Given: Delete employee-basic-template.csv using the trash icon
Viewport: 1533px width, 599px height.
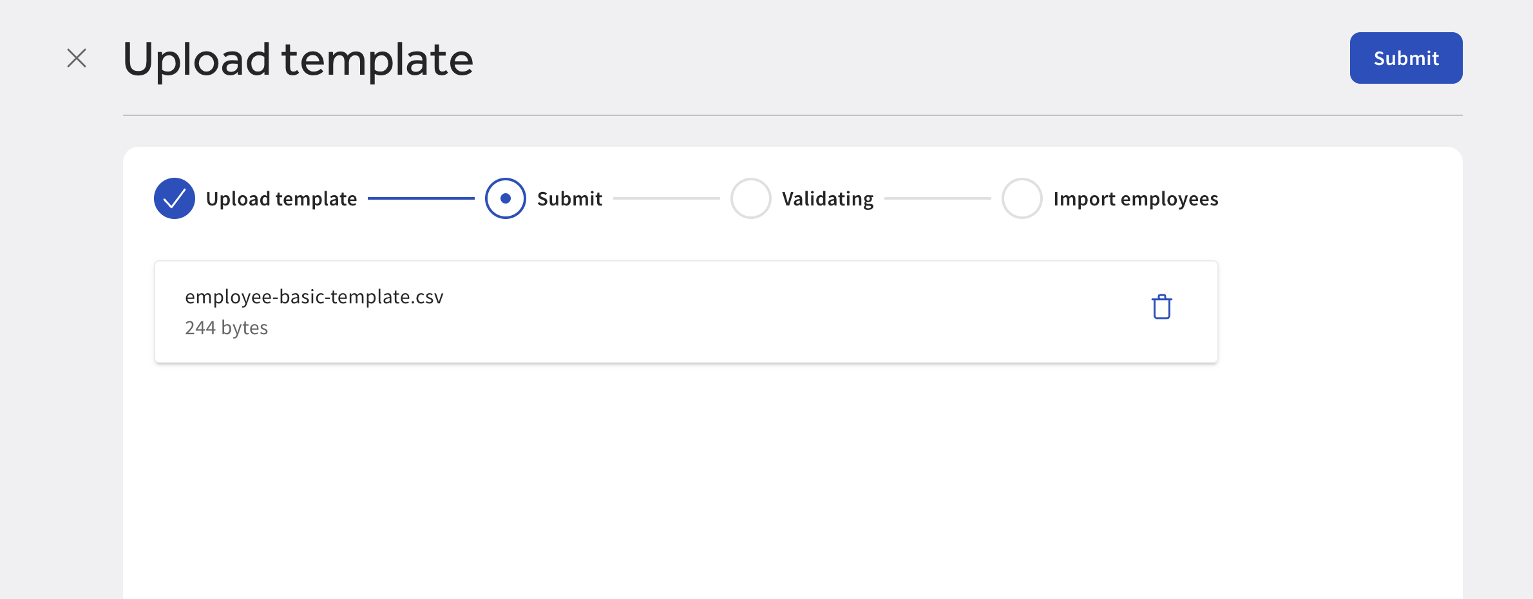Looking at the screenshot, I should [x=1161, y=307].
